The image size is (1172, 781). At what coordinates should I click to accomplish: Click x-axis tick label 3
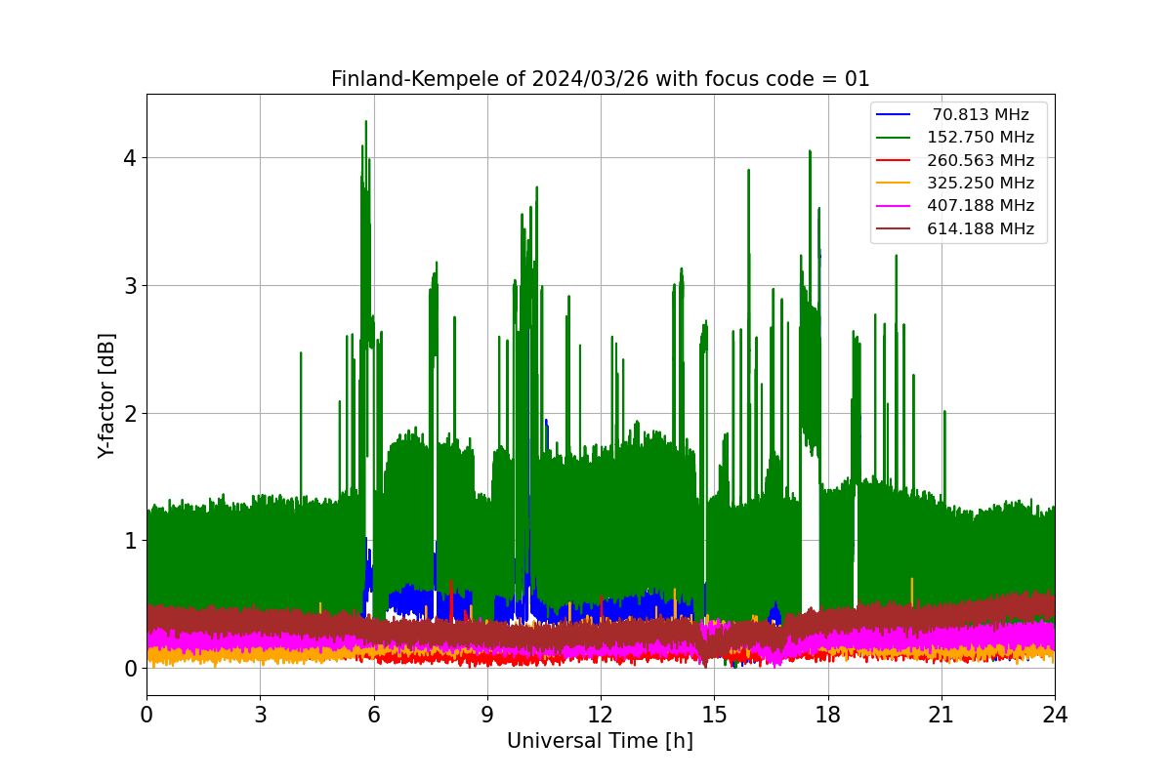pos(260,715)
